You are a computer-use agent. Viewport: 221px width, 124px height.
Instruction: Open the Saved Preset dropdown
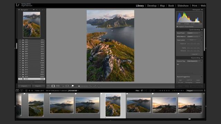click(x=193, y=33)
